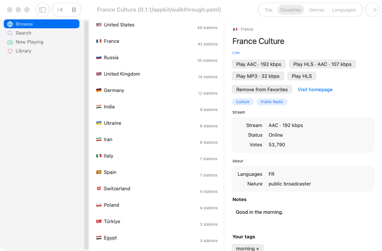Play the HLS AAC 107 kbps stream
Viewport: 382px width, 251px height.
[x=322, y=64]
